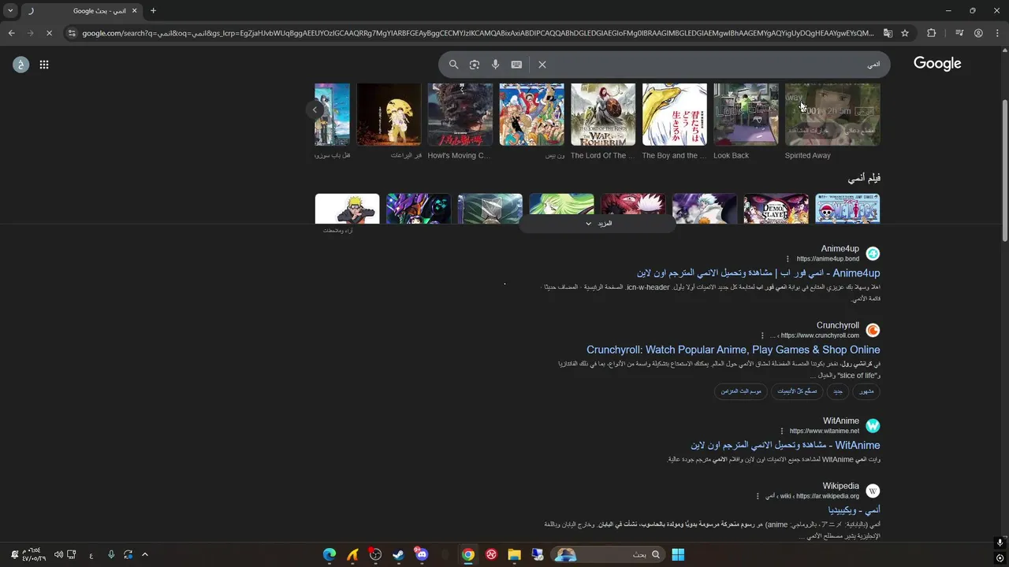Click the https://www.witanime.net URL text
The image size is (1009, 567).
tap(825, 431)
